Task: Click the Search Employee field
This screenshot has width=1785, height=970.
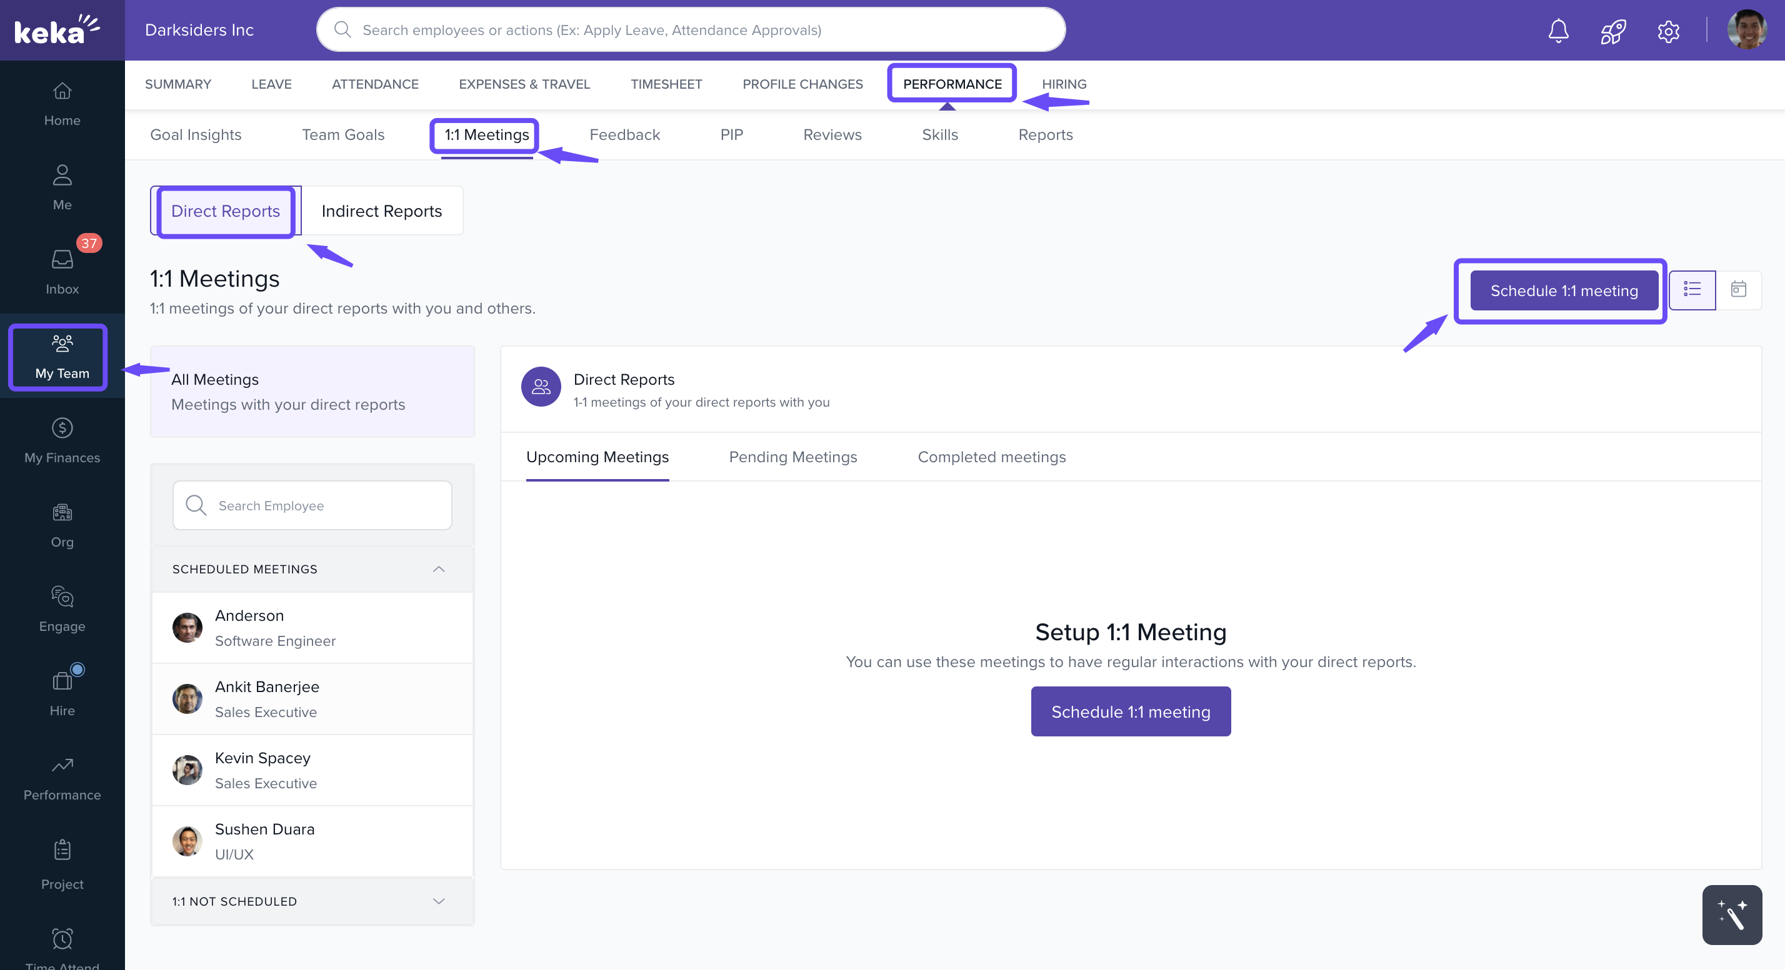Action: pos(312,505)
